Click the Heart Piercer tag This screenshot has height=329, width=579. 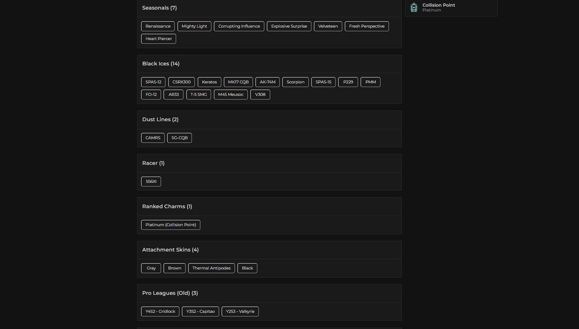(x=158, y=39)
